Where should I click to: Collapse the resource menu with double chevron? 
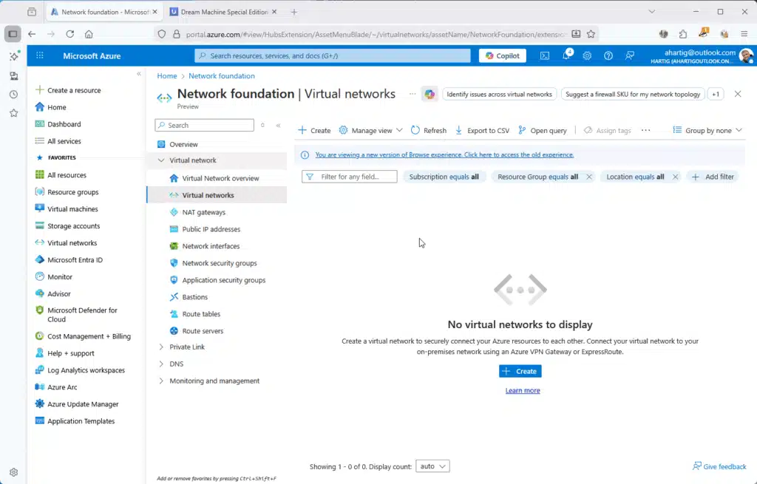pyautogui.click(x=279, y=125)
